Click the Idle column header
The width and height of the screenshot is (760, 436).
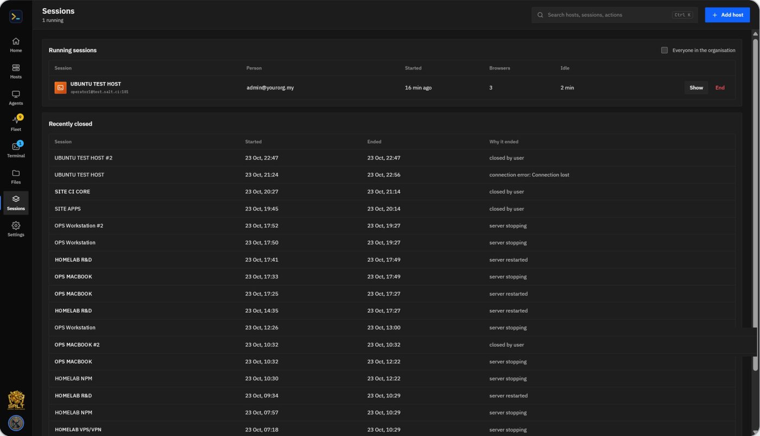(565, 68)
